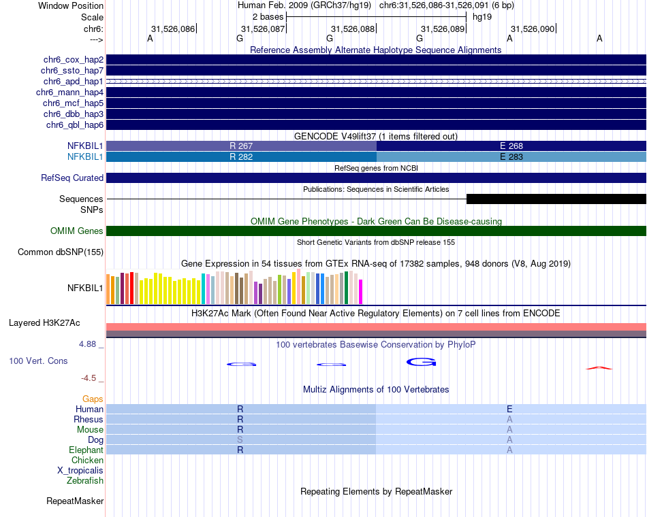This screenshot has width=647, height=517.
Task: Open Multiz Alignments of 100 Vertebrates title
Action: tap(376, 390)
